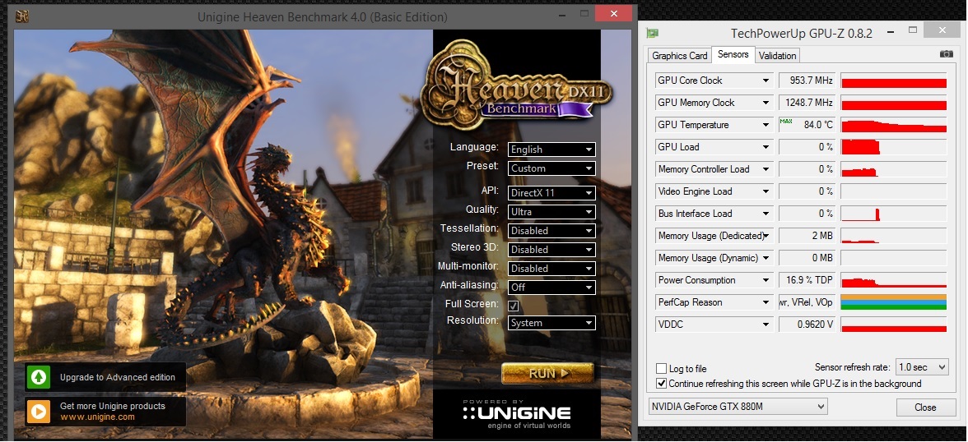The height and width of the screenshot is (442, 968).
Task: Open the GPU Memory Clock sensor menu arrow
Action: [766, 103]
